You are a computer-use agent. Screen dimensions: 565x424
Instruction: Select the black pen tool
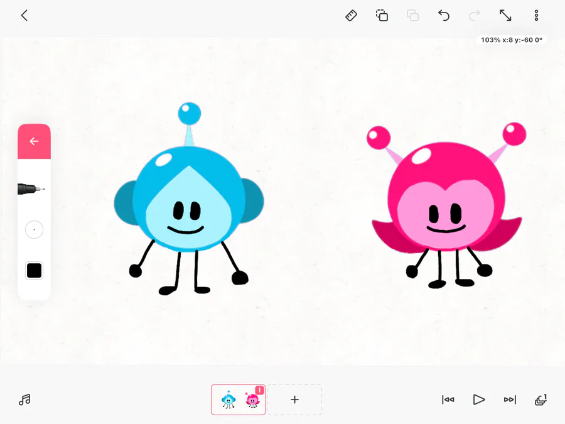point(31,189)
